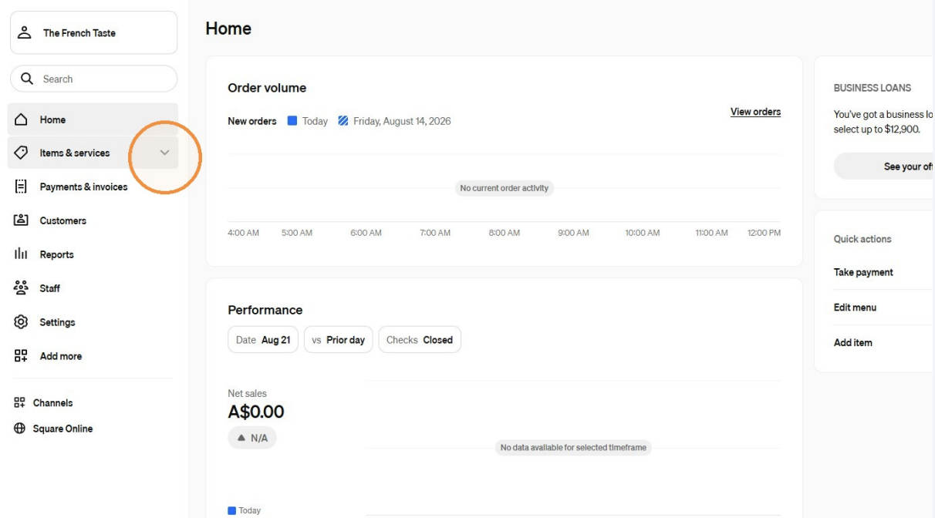Click the Settings gear icon
The image size is (935, 518).
click(x=22, y=322)
